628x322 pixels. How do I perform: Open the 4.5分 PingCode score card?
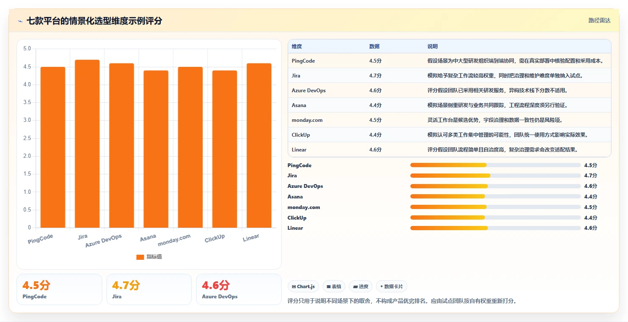click(59, 289)
